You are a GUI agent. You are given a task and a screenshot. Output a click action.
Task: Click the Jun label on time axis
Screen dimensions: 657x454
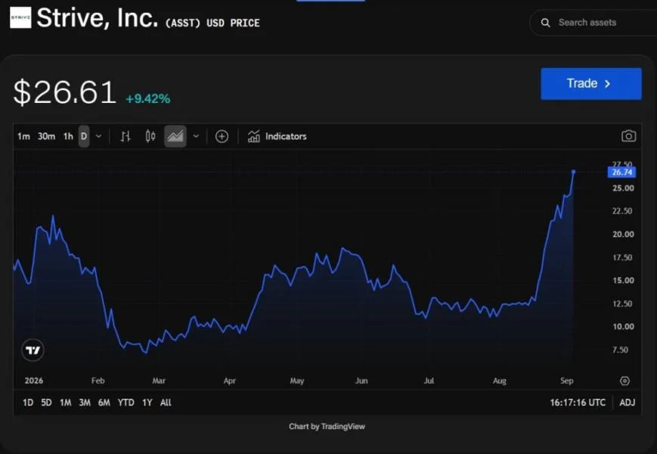coord(361,381)
